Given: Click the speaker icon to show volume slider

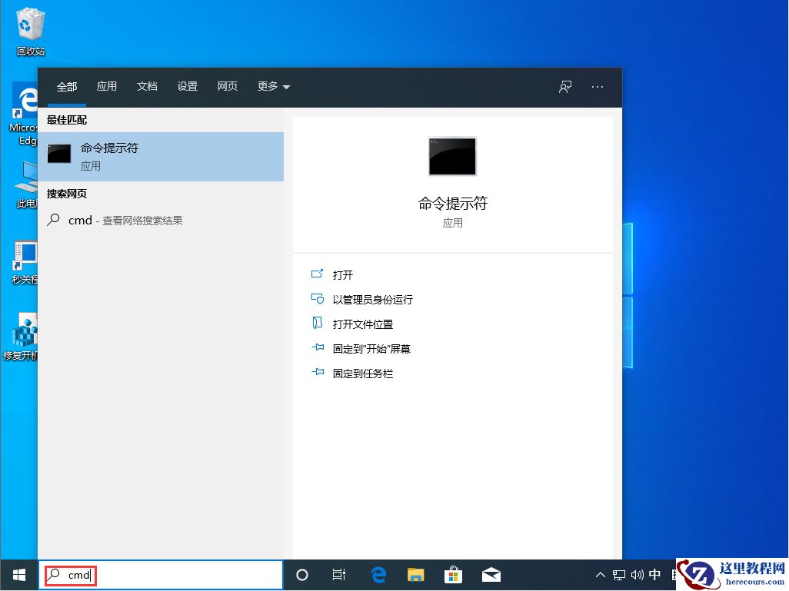Looking at the screenshot, I should (x=637, y=574).
